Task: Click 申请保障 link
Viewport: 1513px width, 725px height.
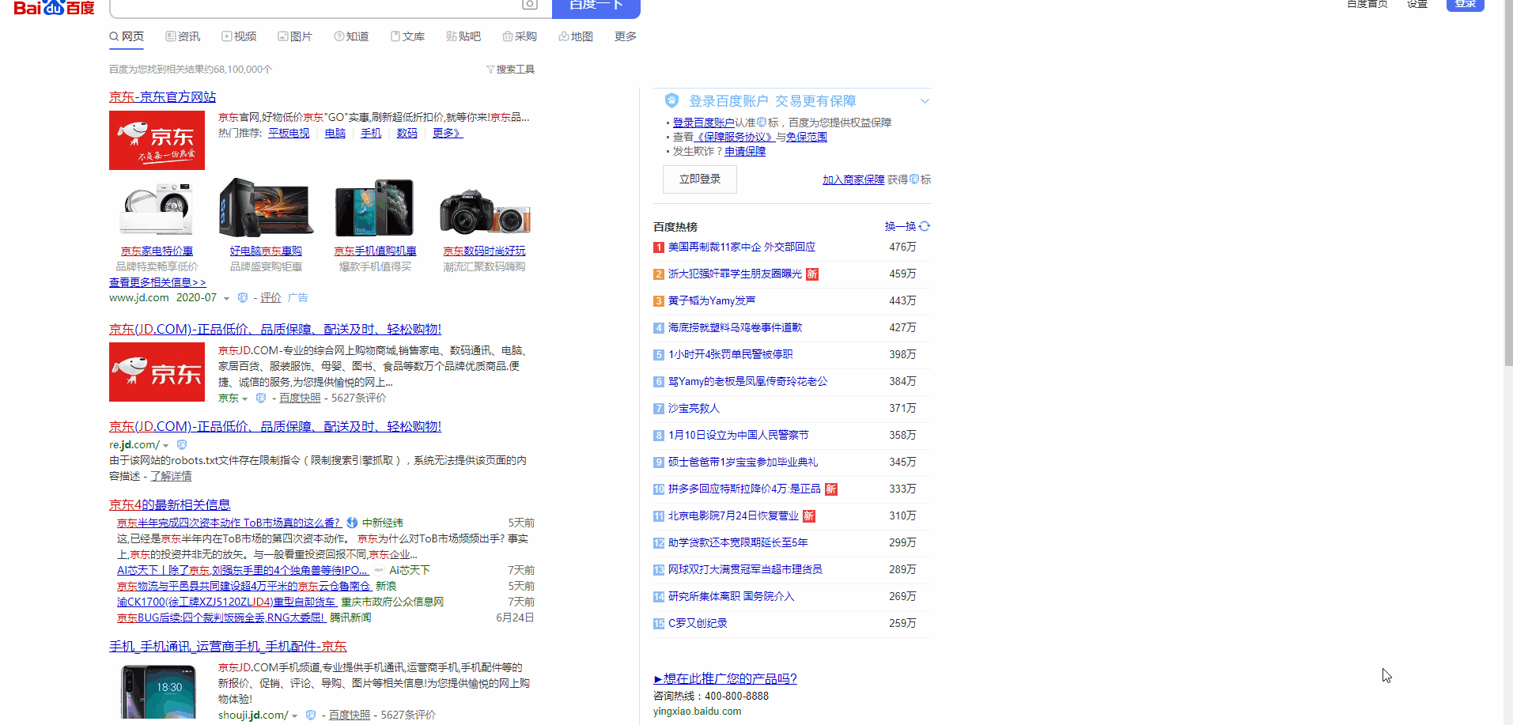Action: [745, 151]
